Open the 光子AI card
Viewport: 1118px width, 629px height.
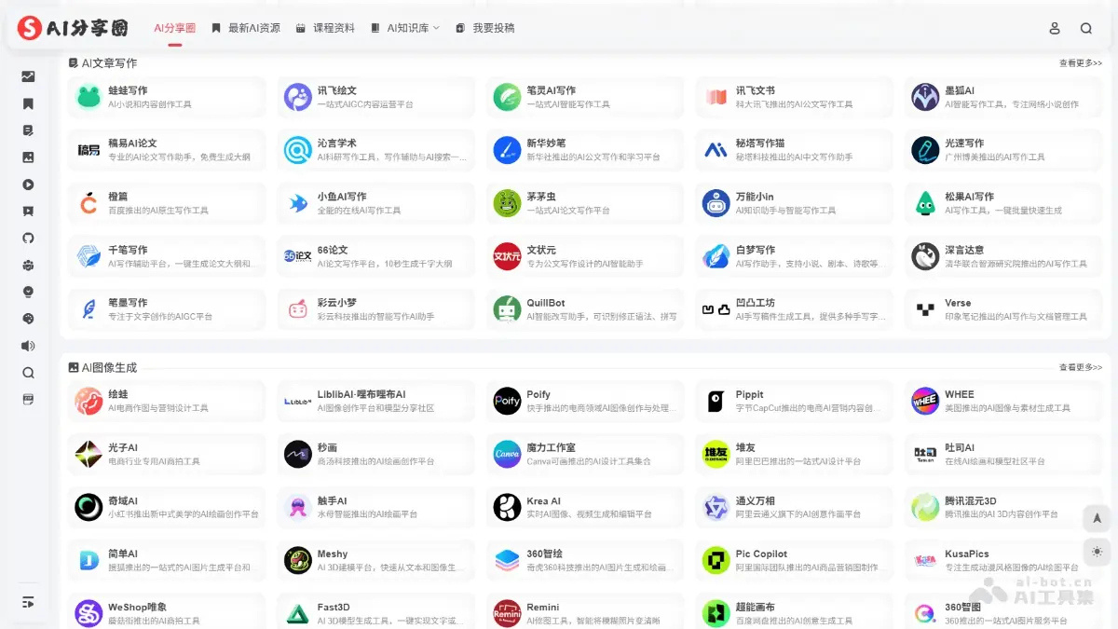coord(167,454)
